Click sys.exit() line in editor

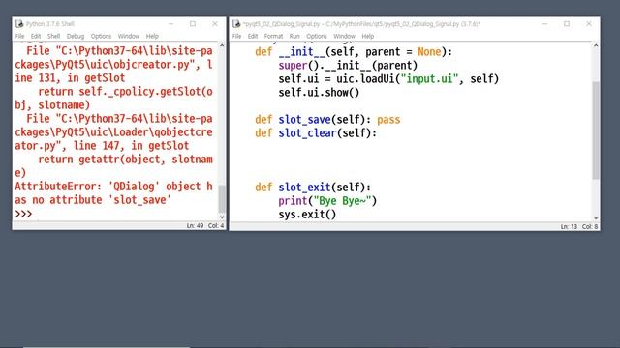tap(307, 215)
